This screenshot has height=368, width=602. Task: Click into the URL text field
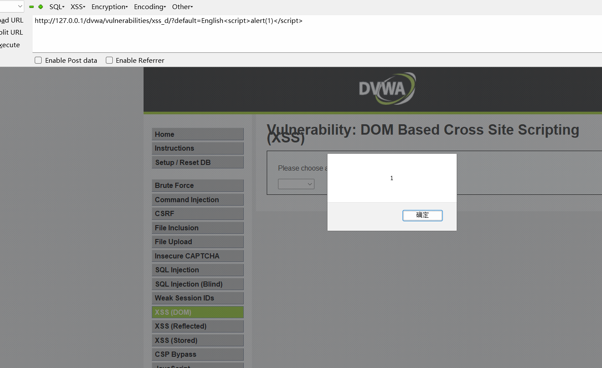pos(317,34)
